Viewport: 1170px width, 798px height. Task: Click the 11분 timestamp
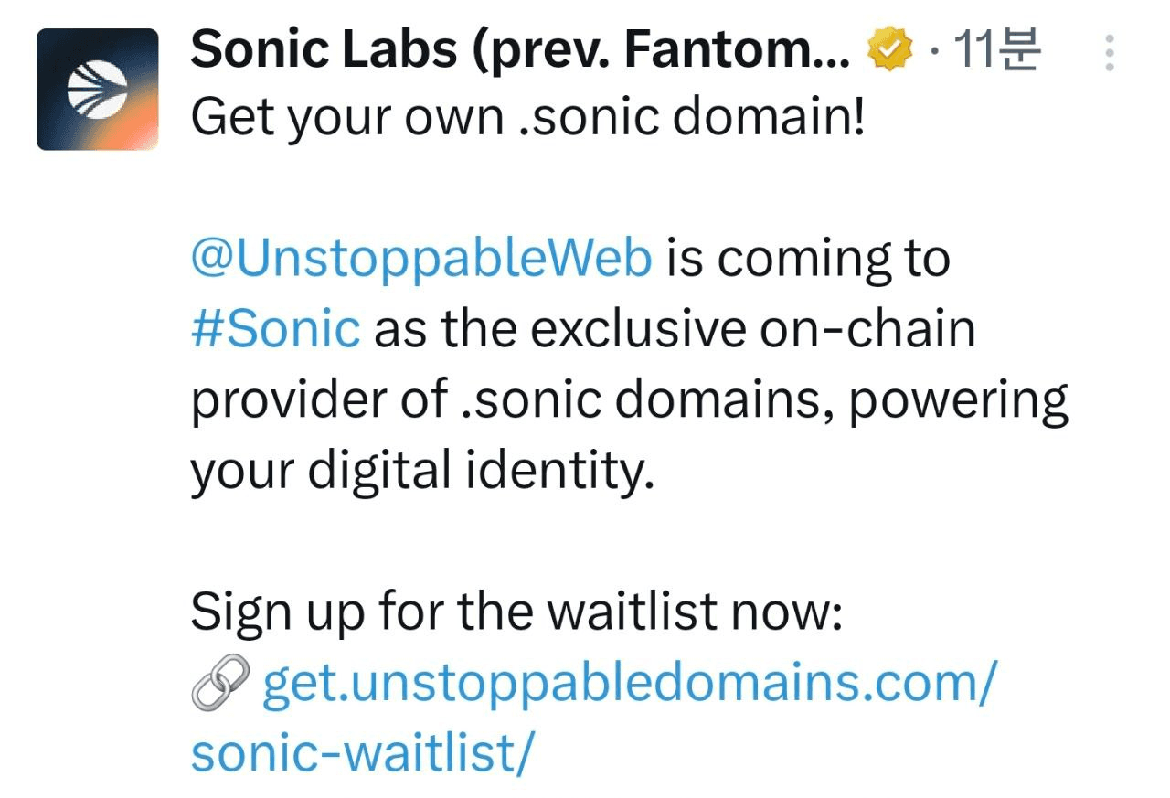point(996,50)
